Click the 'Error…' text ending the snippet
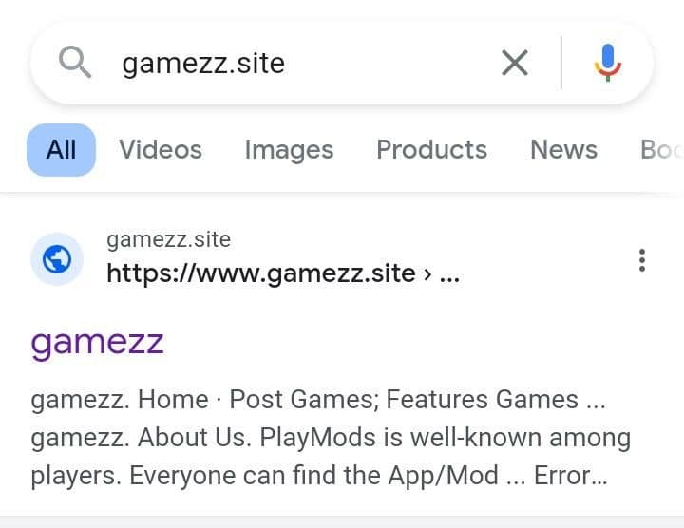684x528 pixels. pyautogui.click(x=570, y=475)
